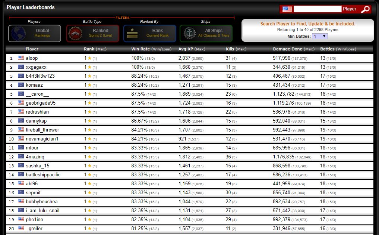The width and height of the screenshot is (379, 235).
Task: Open player _greifer's profile
Action: [34, 228]
